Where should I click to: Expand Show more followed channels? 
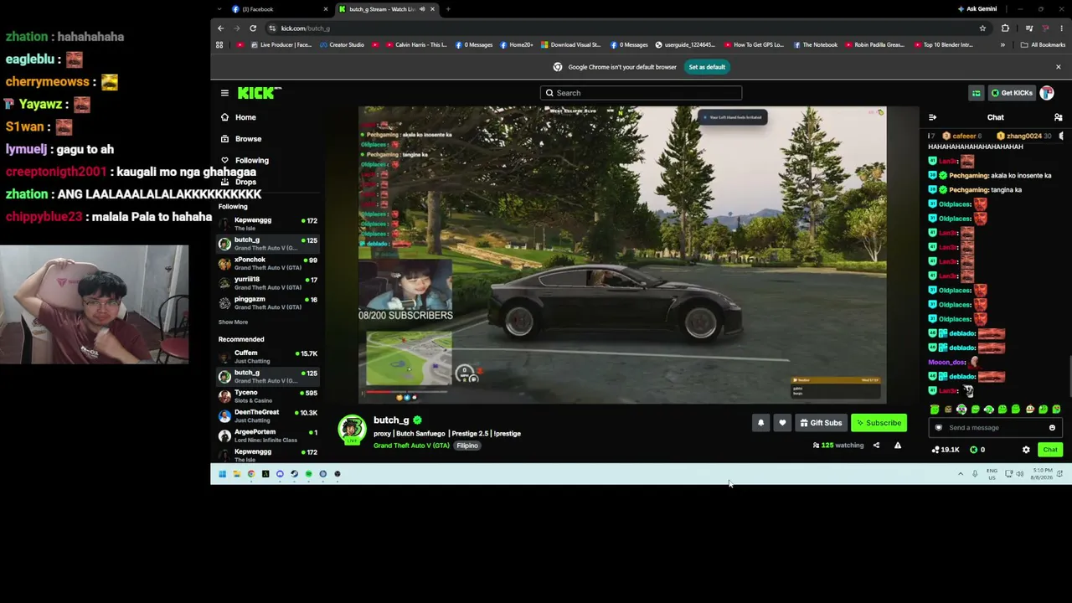233,322
